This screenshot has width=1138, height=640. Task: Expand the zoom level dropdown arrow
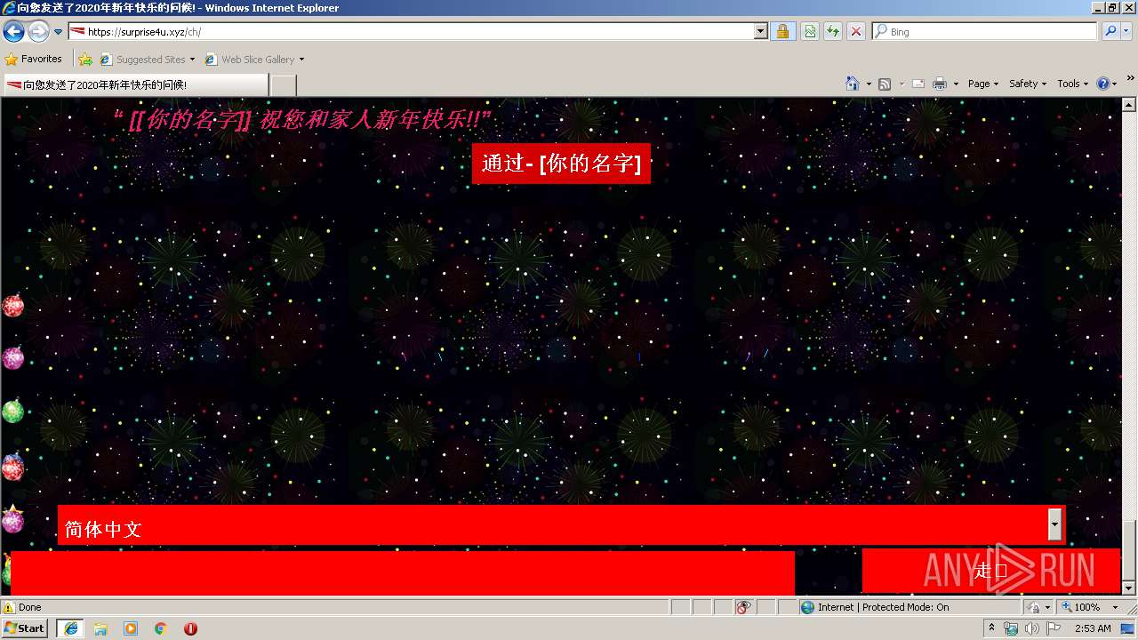coord(1115,607)
